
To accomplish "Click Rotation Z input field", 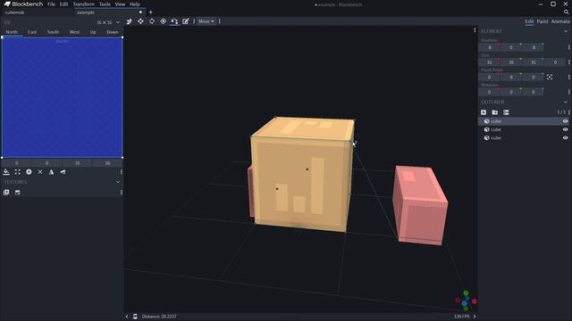I will coord(533,92).
